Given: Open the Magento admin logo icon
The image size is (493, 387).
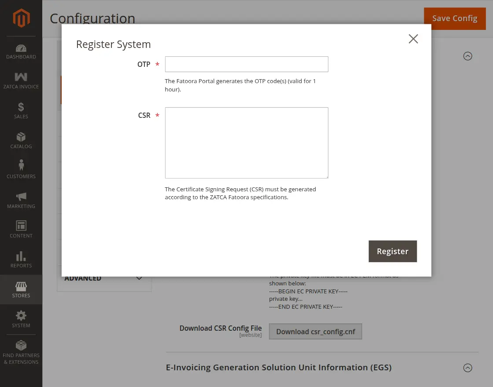Looking at the screenshot, I should (21, 18).
